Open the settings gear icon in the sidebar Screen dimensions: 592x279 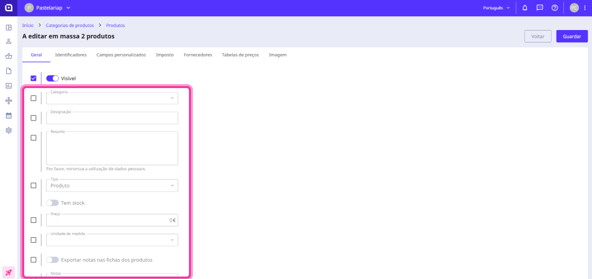(8, 130)
